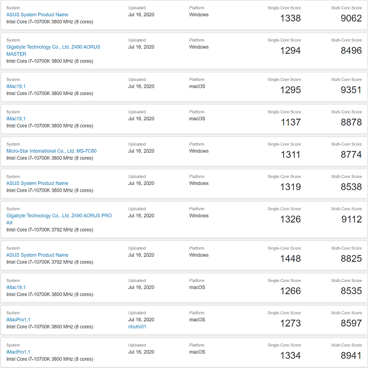Open the Gigabyte Z490 AORUS MASTER result
Screen dimensions: 368x368
53,47
